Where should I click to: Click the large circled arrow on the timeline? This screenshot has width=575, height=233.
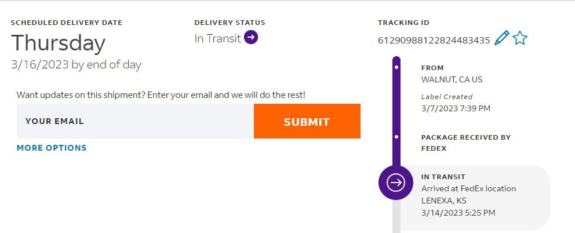click(x=396, y=183)
